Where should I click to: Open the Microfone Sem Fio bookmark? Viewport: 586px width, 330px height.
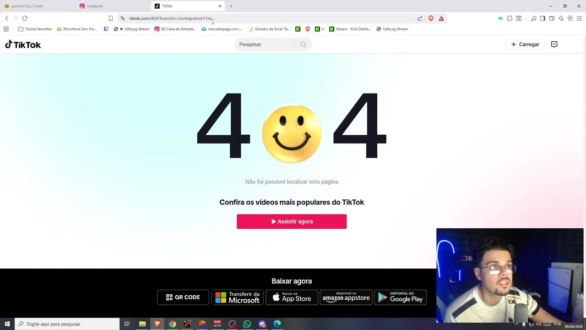(x=76, y=29)
